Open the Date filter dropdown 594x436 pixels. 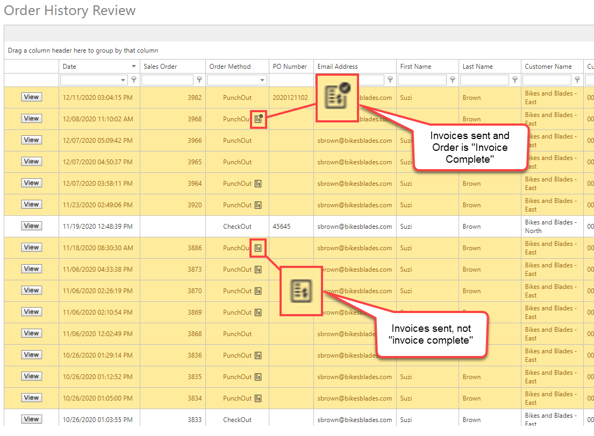click(x=124, y=80)
